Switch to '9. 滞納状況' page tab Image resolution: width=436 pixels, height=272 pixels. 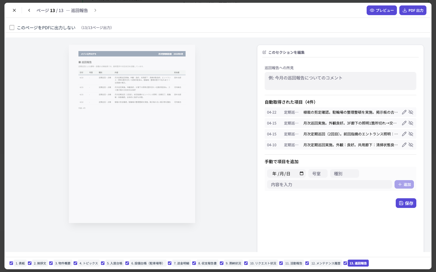(233, 263)
